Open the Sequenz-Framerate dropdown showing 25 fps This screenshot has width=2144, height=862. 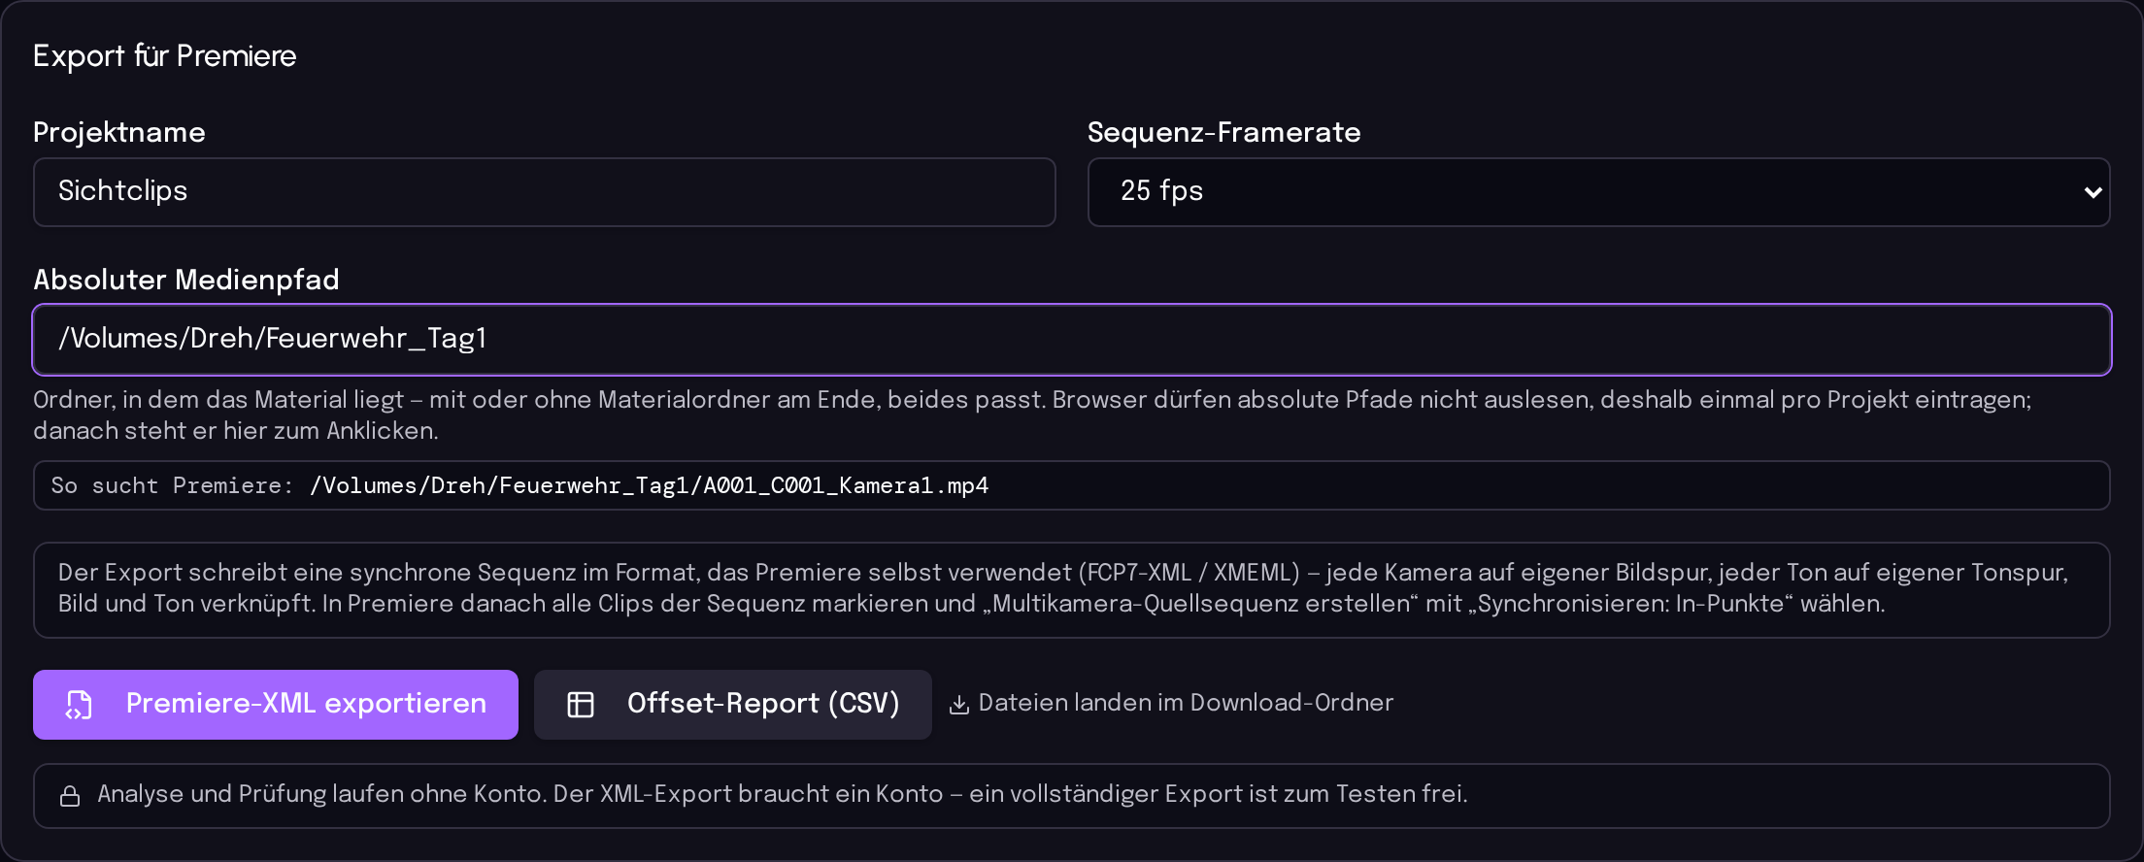(x=1598, y=192)
